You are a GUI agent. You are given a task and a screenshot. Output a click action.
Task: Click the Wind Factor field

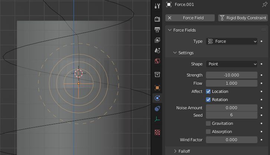click(232, 140)
